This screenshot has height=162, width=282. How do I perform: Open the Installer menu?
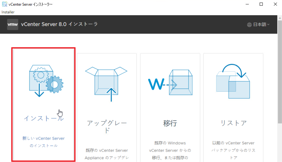(8, 12)
